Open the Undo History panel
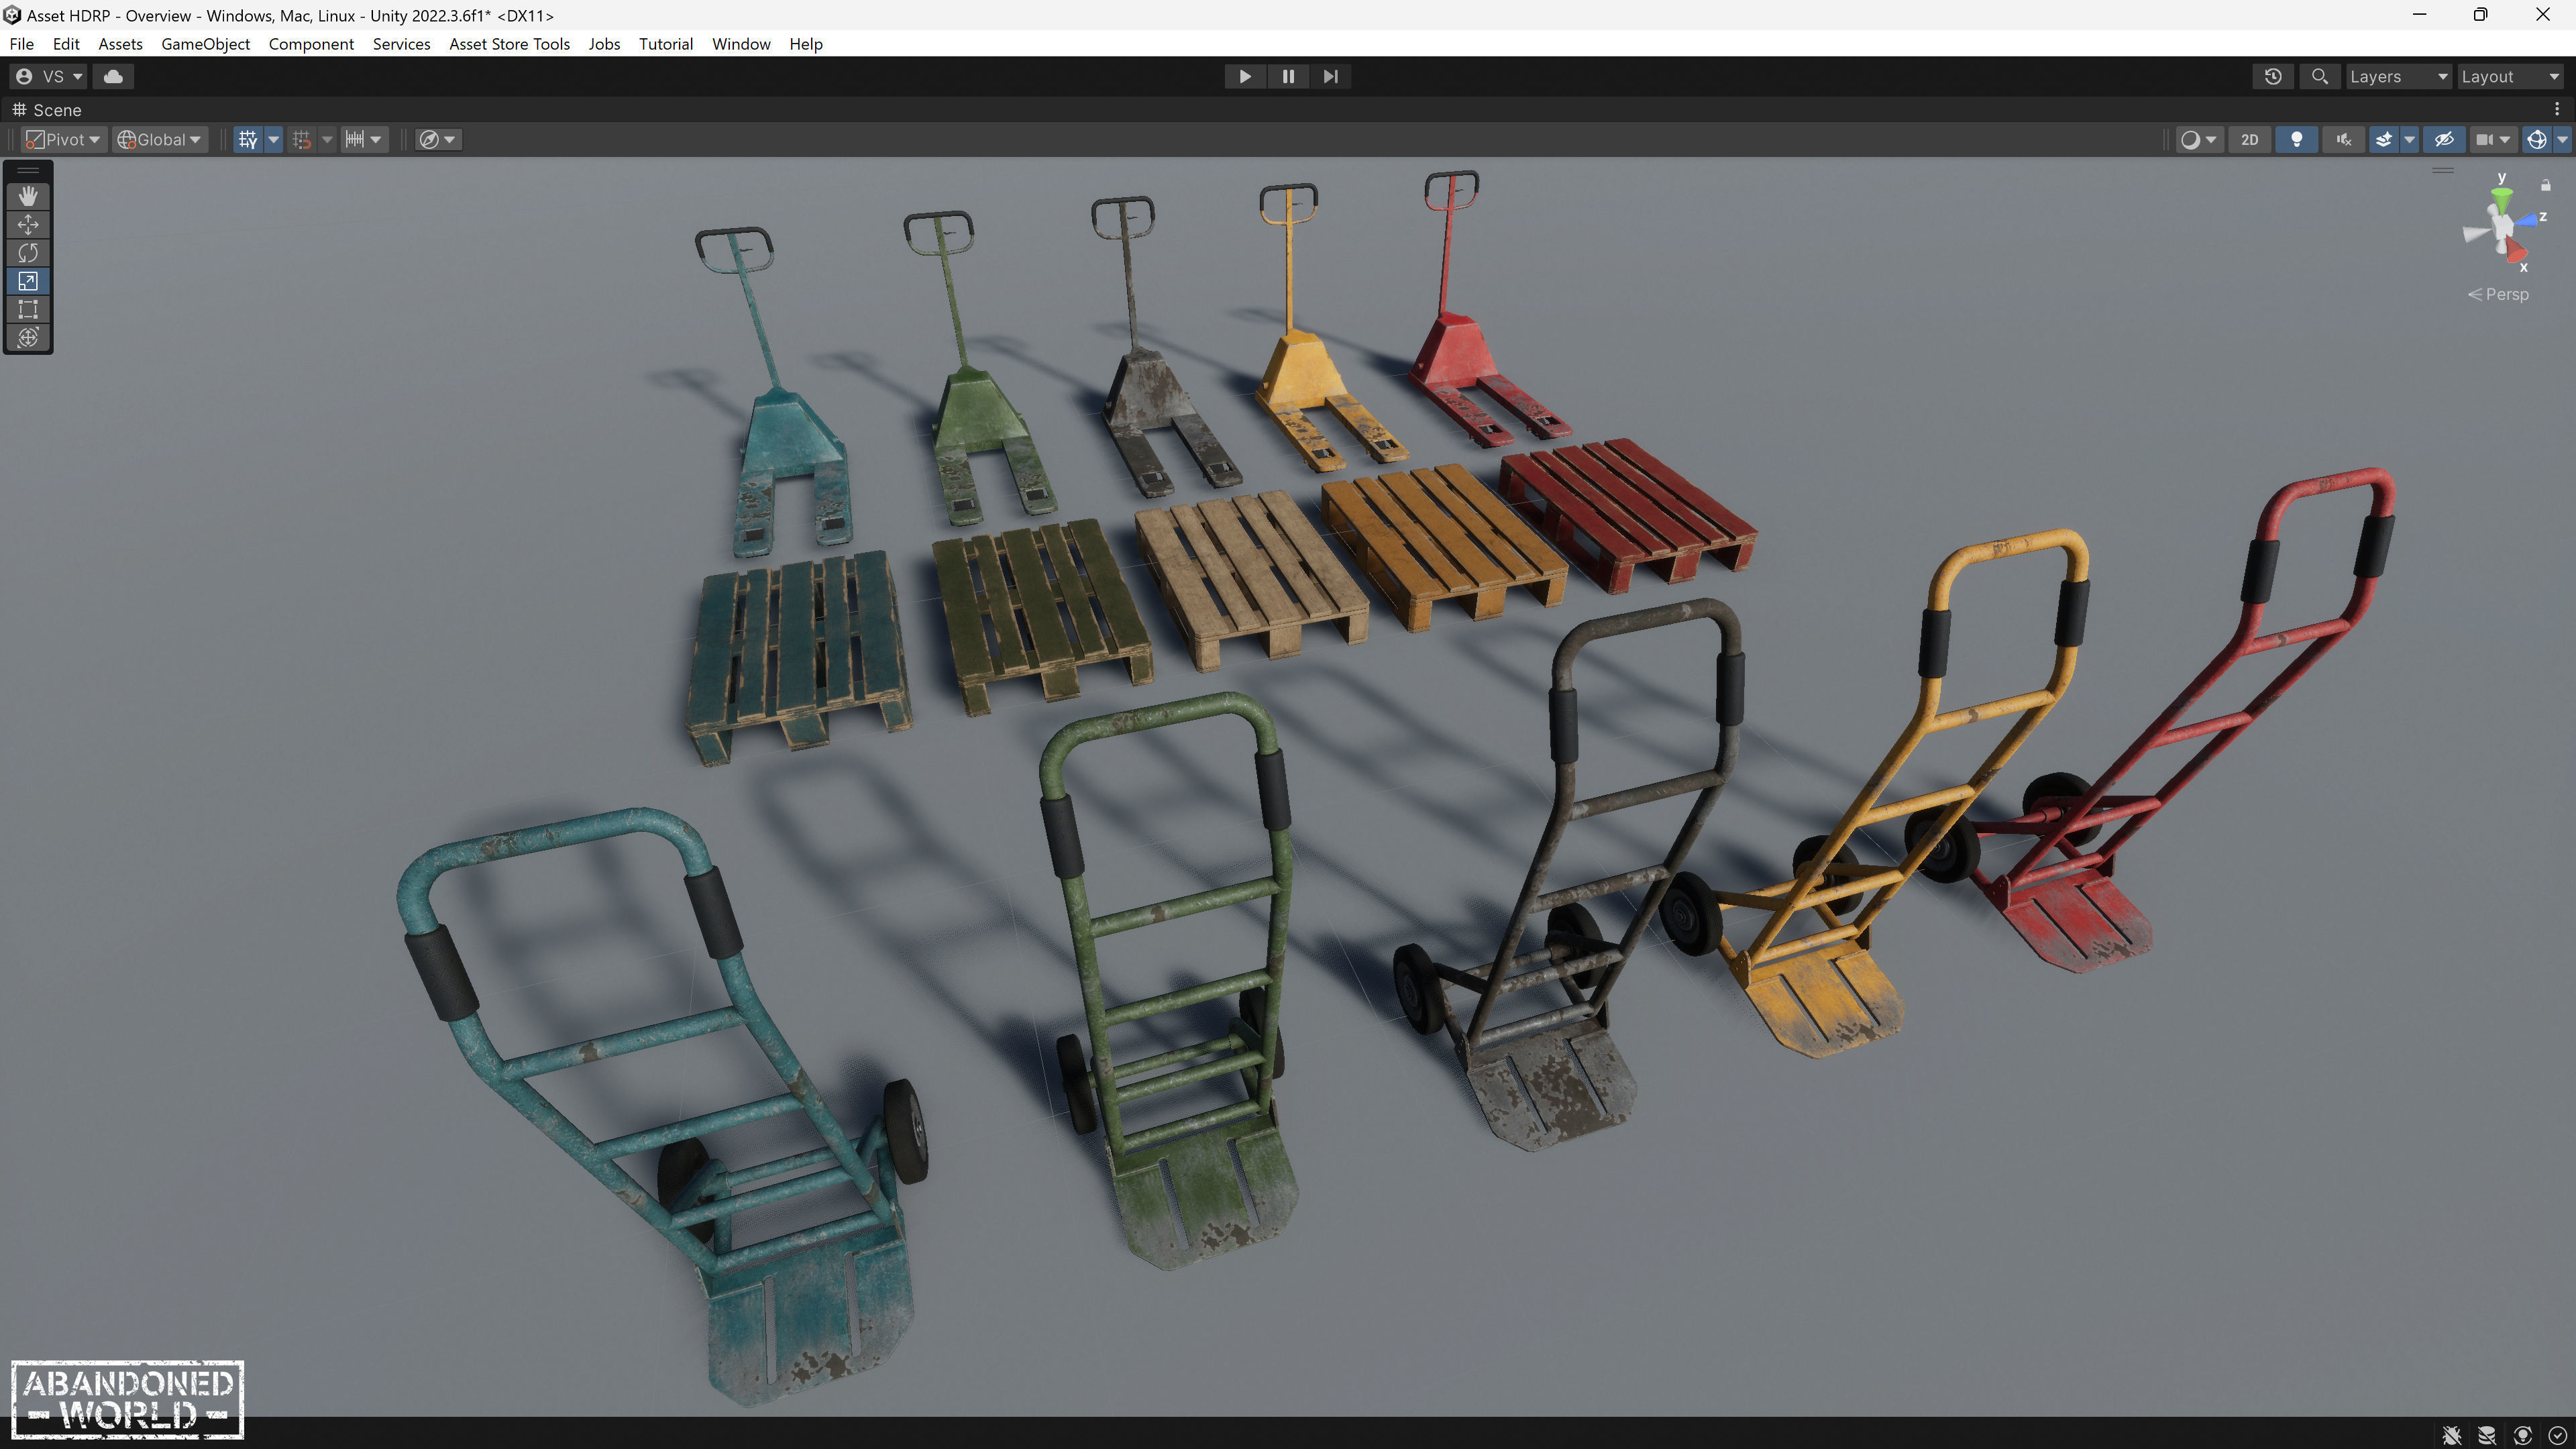The height and width of the screenshot is (1449, 2576). [2273, 76]
